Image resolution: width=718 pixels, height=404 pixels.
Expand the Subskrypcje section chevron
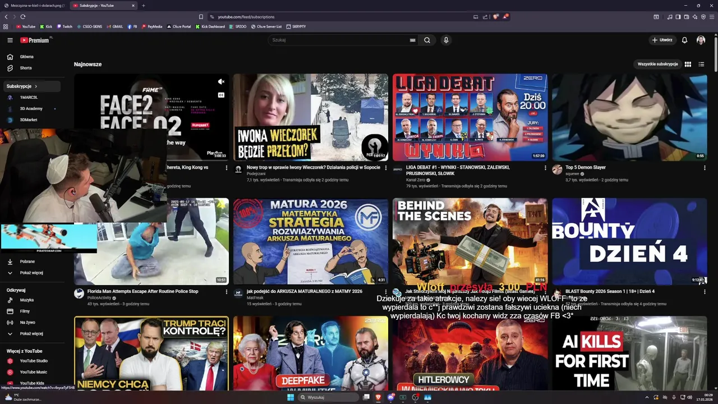pos(36,86)
